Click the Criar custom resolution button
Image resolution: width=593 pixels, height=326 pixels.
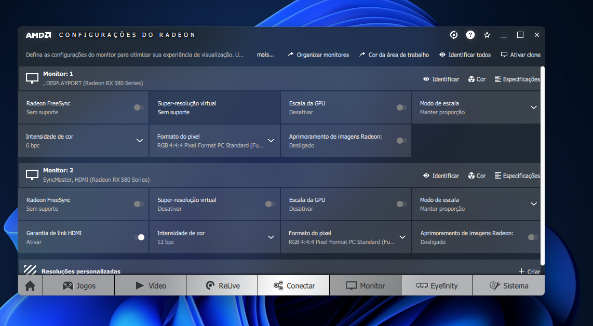point(530,271)
